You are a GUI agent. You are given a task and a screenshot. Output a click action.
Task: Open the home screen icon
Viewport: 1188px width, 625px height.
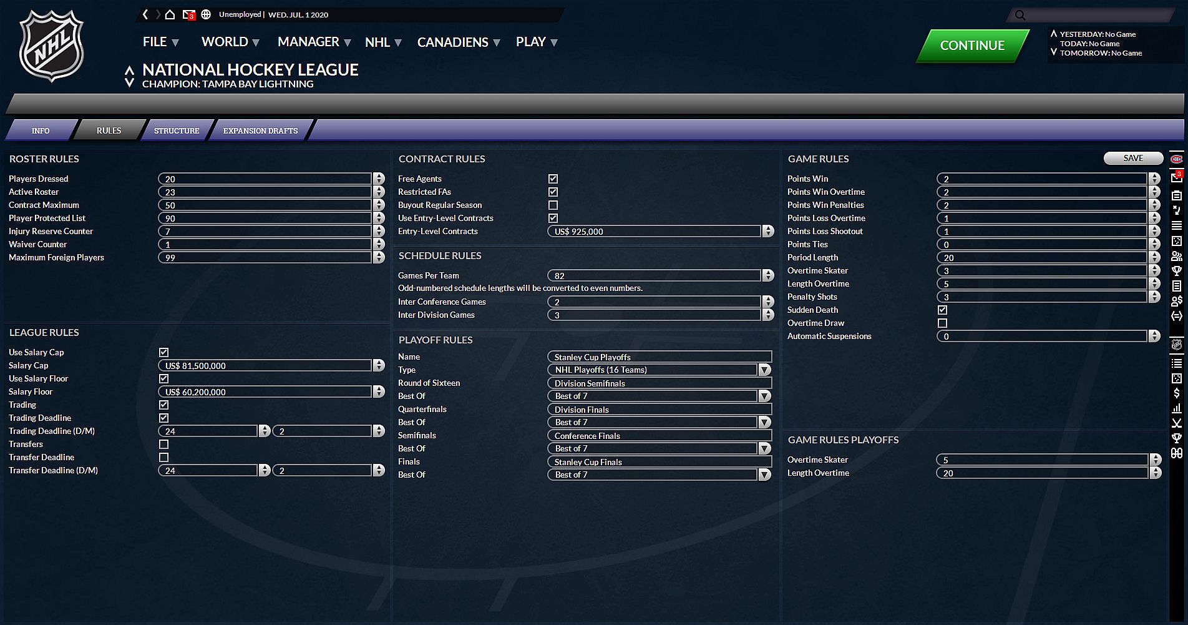(170, 14)
